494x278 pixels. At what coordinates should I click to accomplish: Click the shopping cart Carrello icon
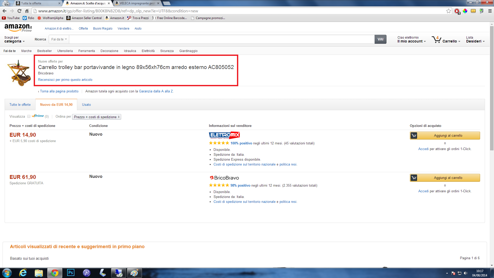437,40
